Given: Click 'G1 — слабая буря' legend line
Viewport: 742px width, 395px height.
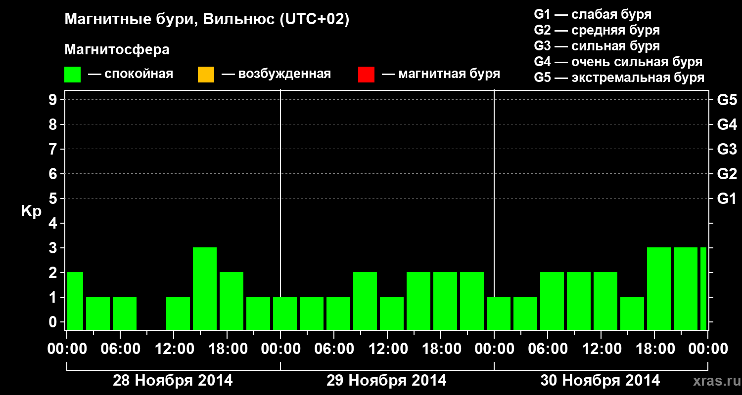Looking at the screenshot, I should [593, 14].
